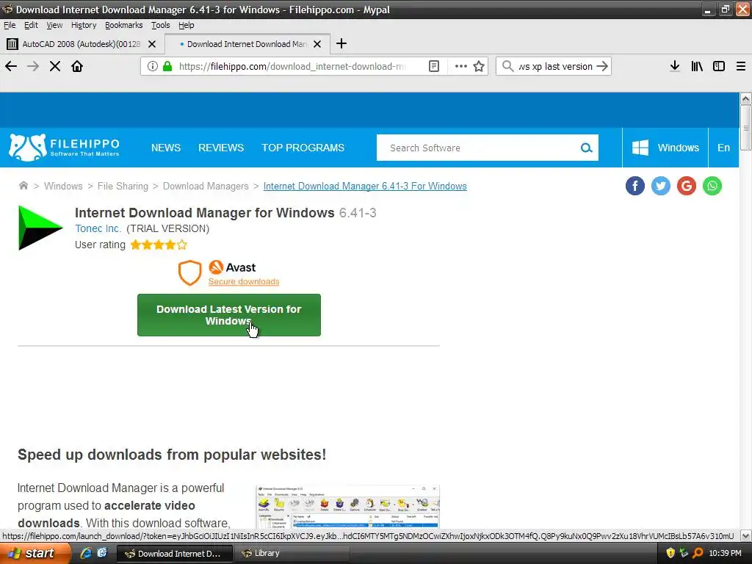This screenshot has width=752, height=564.
Task: Open the downloads arrow panel
Action: coord(675,66)
